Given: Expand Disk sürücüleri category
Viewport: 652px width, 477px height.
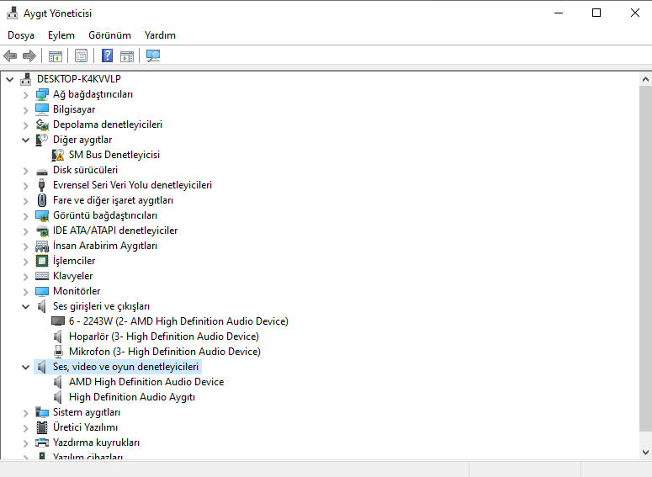Looking at the screenshot, I should pyautogui.click(x=26, y=171).
